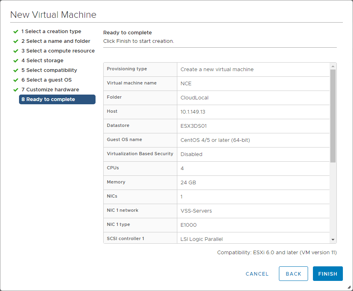
Task: Click the green checkmark beside creation type step
Action: (16, 32)
